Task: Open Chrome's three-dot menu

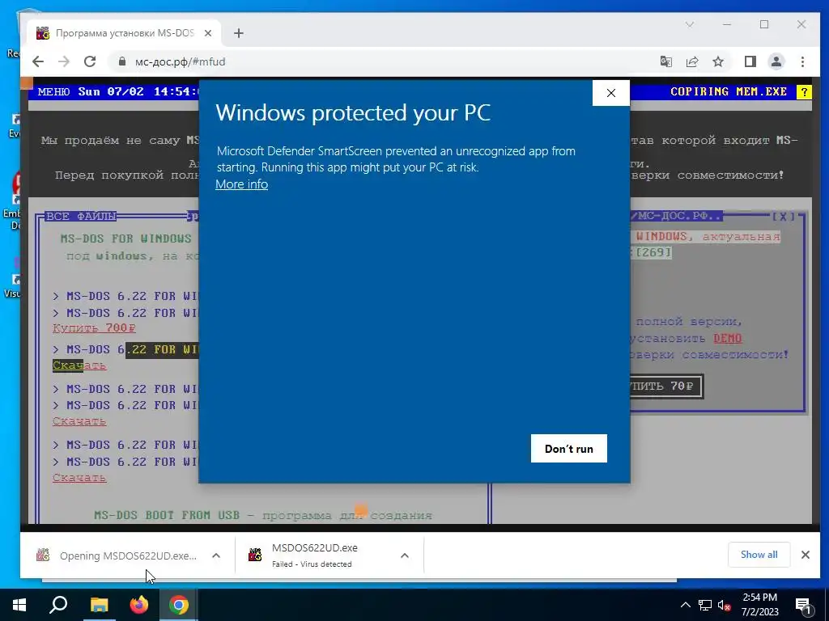Action: (802, 61)
